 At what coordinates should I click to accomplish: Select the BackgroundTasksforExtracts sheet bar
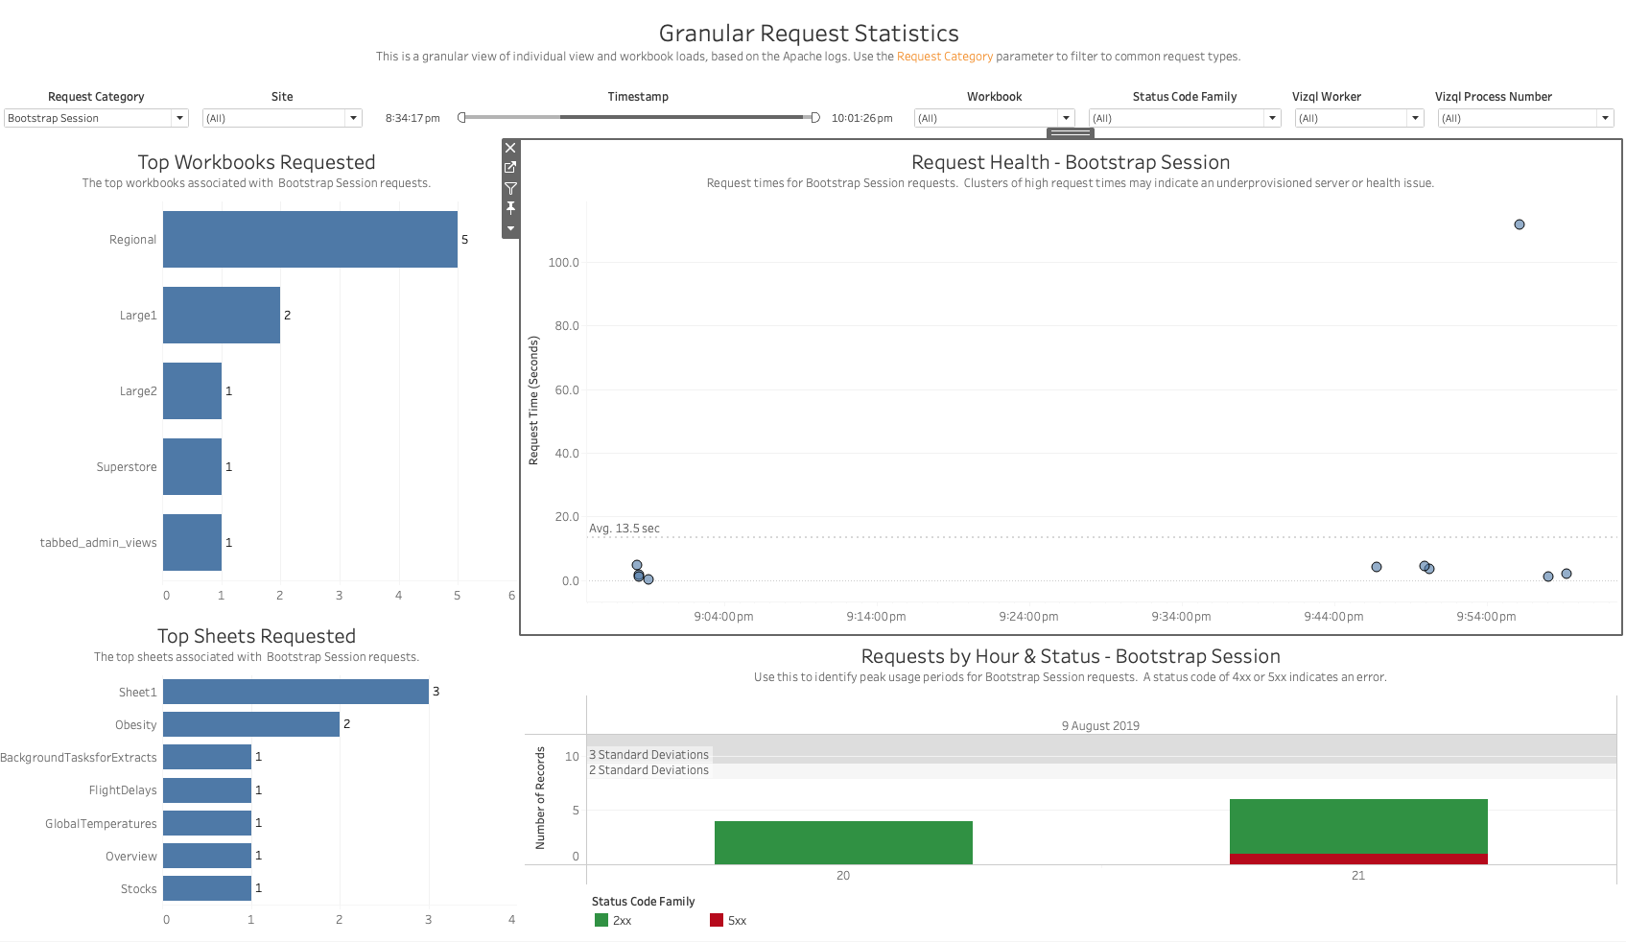click(207, 757)
